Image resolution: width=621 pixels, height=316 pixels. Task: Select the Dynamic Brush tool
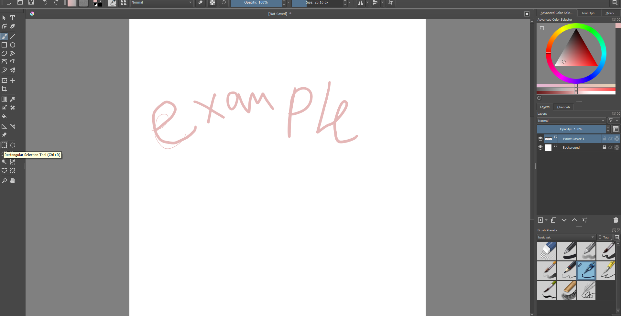[4, 70]
